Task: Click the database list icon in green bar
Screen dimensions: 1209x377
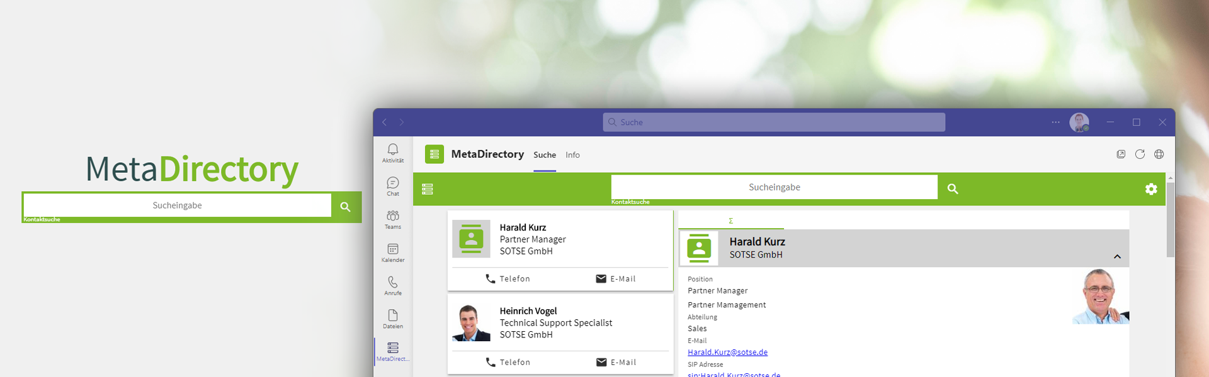Action: [428, 189]
